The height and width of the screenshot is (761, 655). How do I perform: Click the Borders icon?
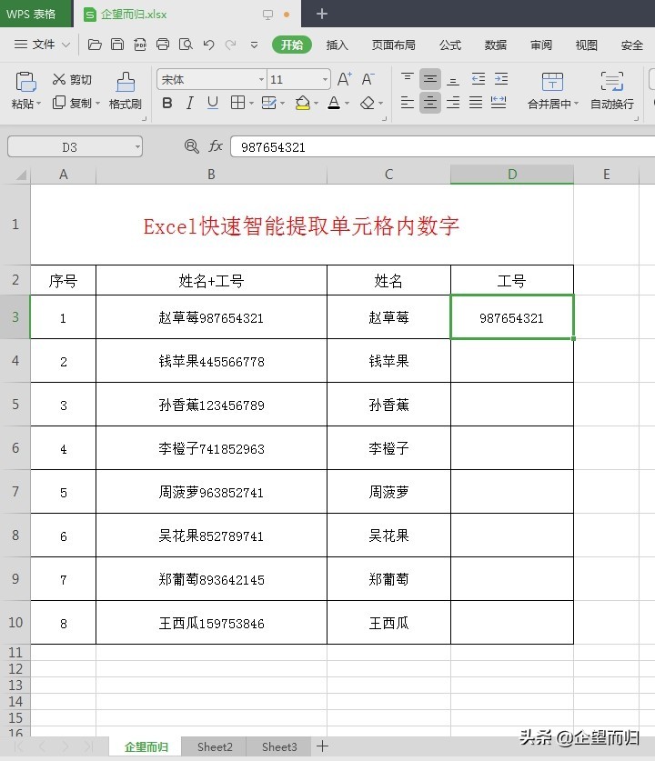237,103
